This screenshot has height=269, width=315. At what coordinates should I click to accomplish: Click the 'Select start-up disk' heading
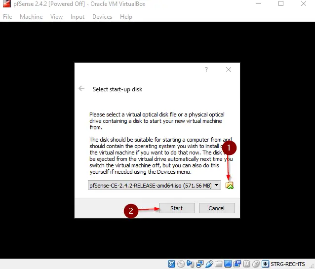pyautogui.click(x=118, y=89)
